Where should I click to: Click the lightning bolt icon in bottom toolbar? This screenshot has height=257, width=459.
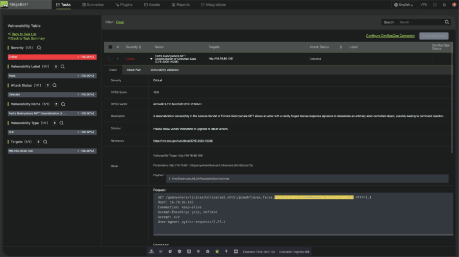pyautogui.click(x=226, y=252)
